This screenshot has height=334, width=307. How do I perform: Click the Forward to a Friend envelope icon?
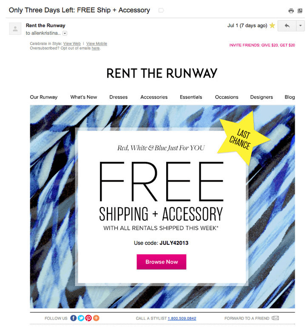coord(275,318)
